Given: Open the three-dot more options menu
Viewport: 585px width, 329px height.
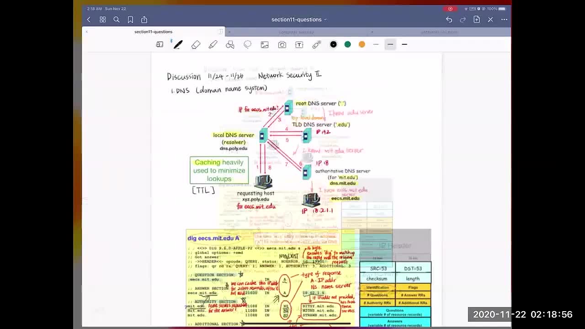Looking at the screenshot, I should click(504, 20).
